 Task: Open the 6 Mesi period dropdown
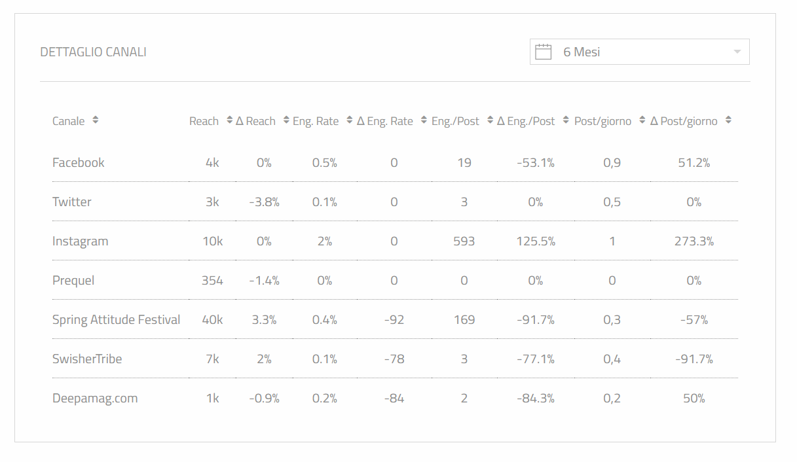coord(639,52)
